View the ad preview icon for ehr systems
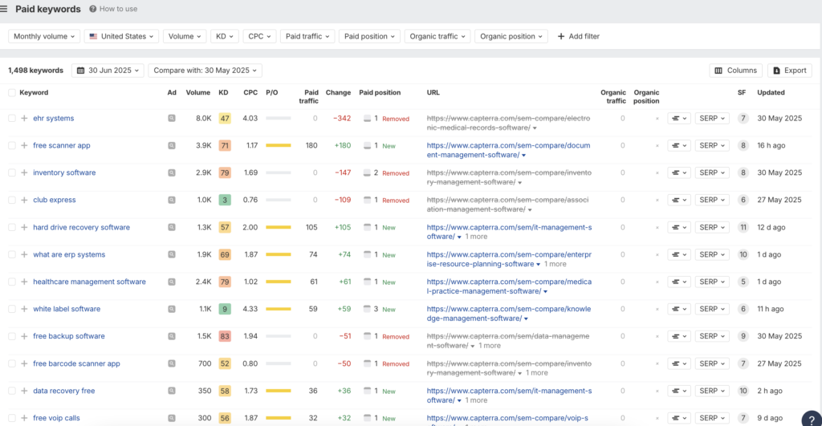This screenshot has width=822, height=426. (x=172, y=119)
